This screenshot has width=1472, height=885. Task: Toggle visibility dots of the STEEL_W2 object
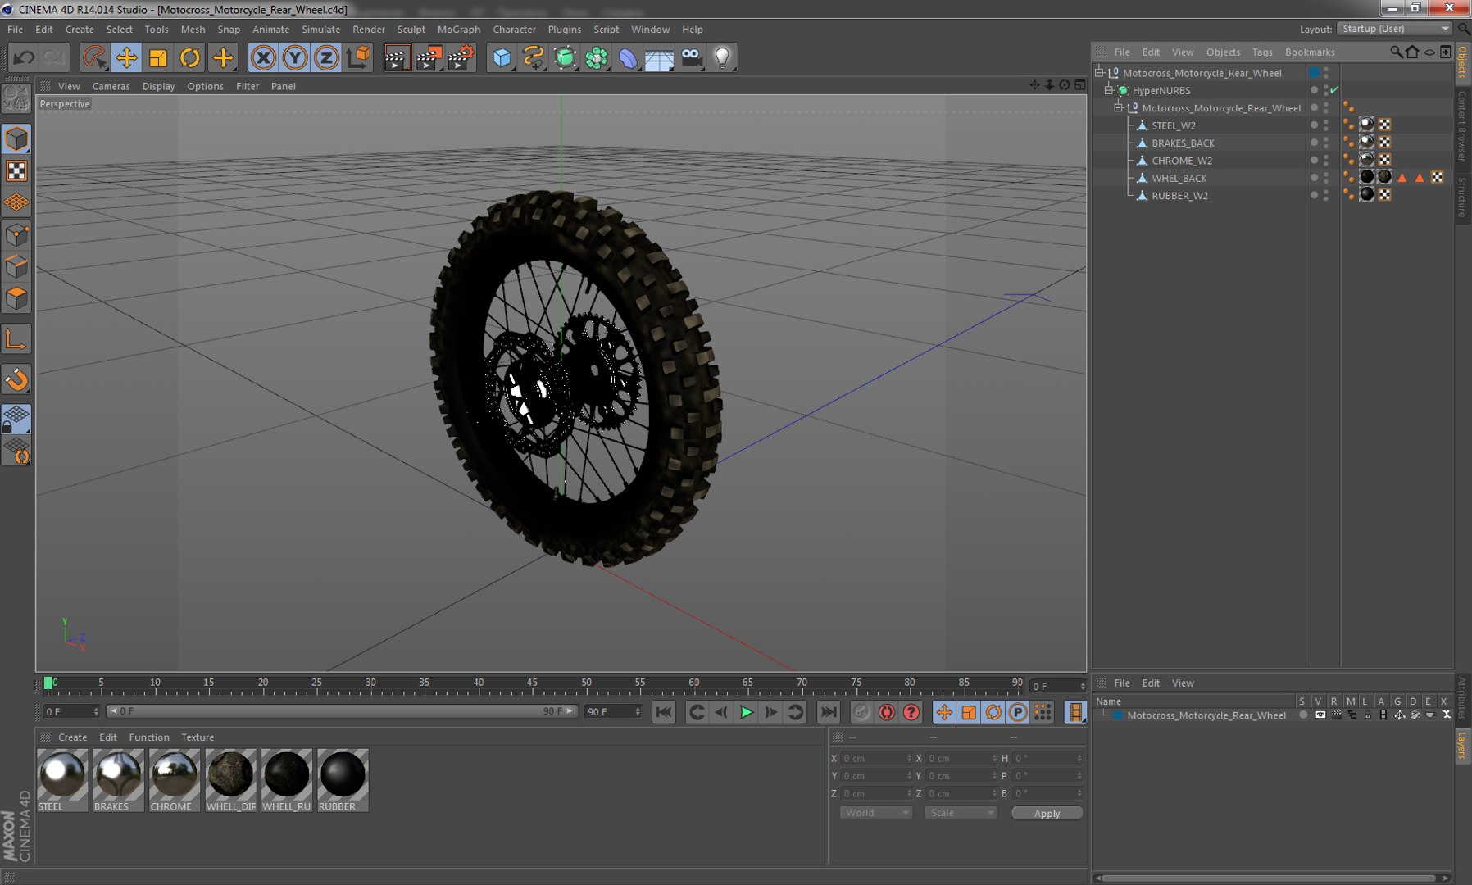click(x=1325, y=125)
